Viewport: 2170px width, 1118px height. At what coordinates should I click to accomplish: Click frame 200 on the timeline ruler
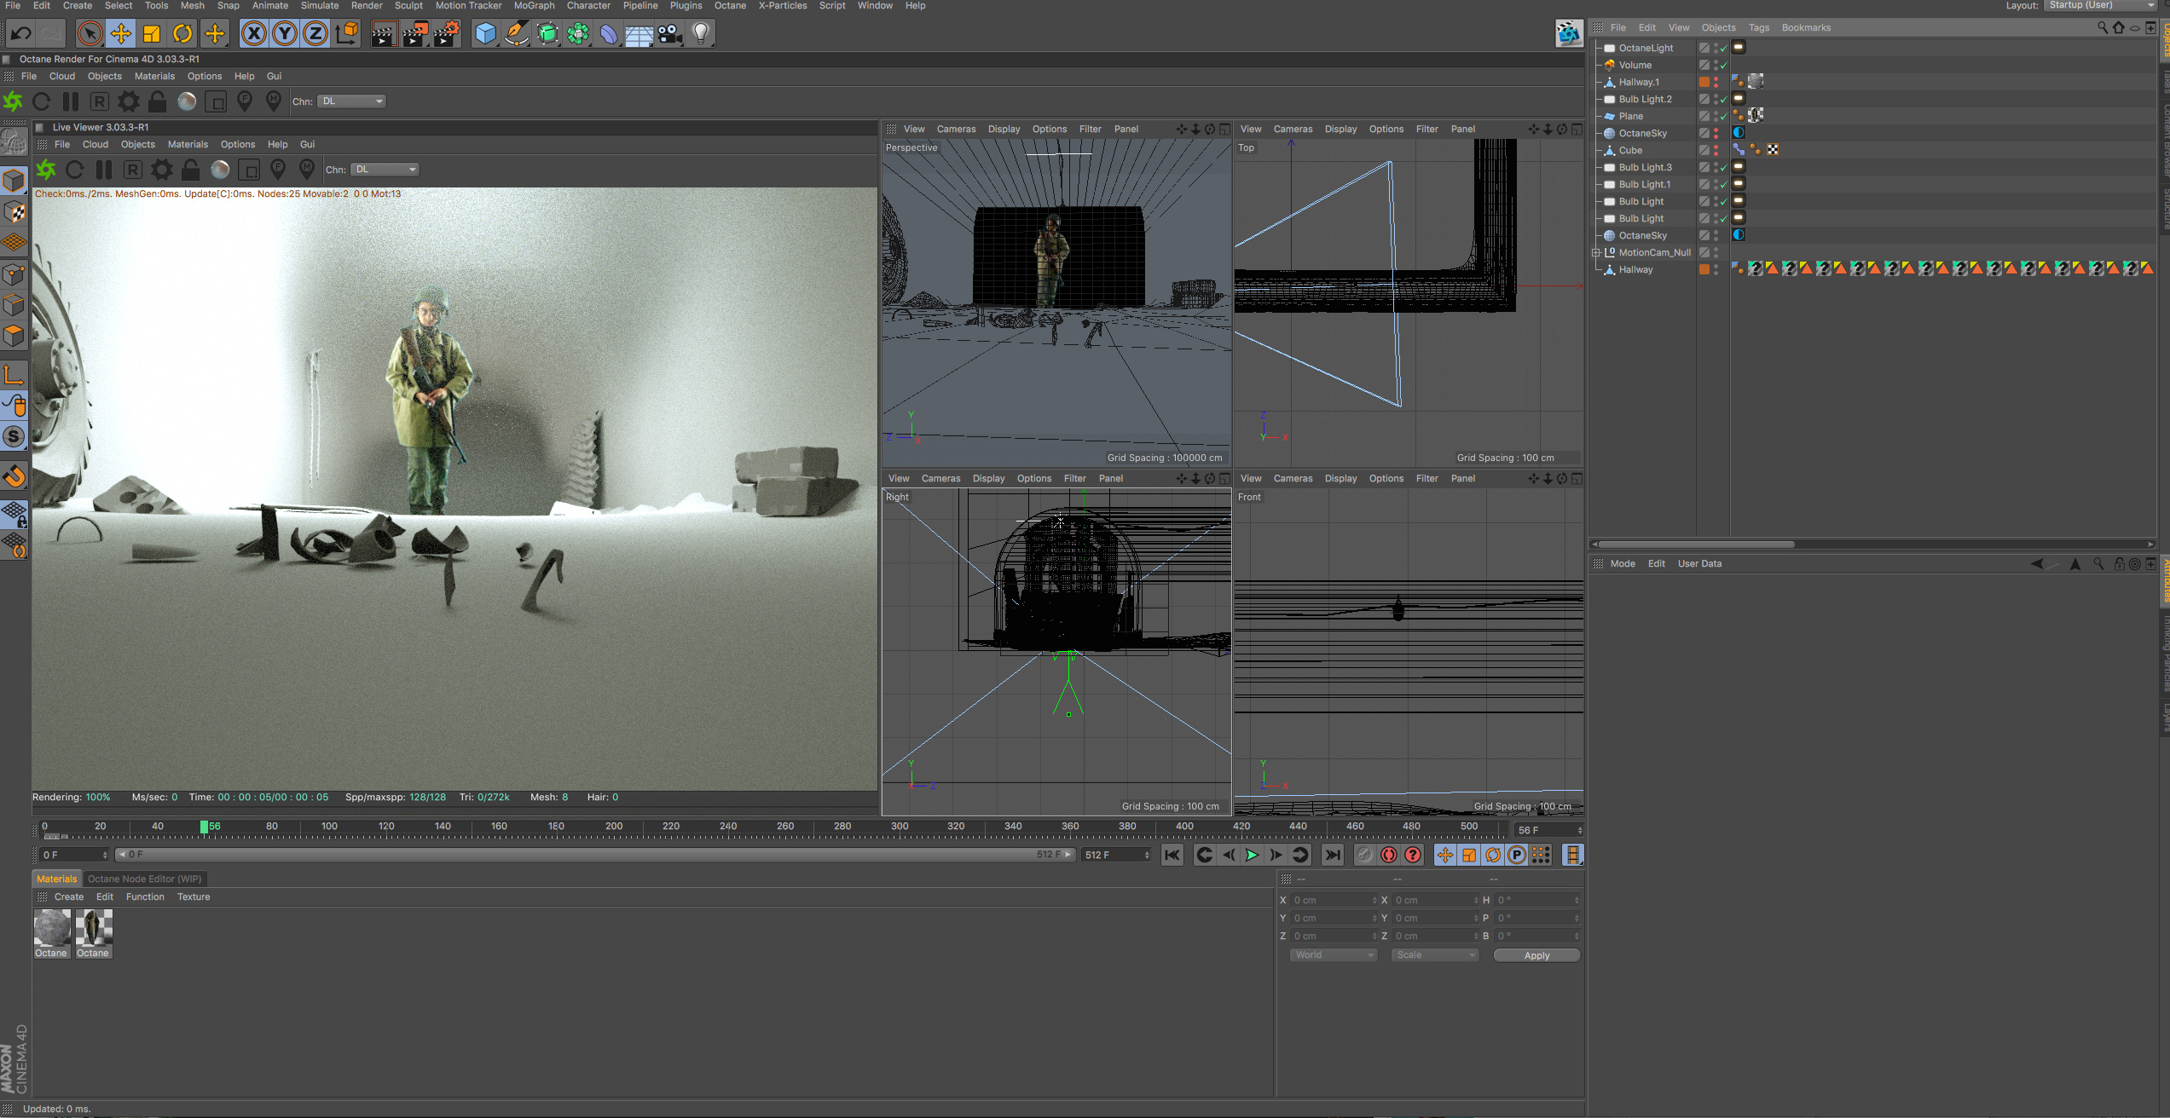coord(614,827)
